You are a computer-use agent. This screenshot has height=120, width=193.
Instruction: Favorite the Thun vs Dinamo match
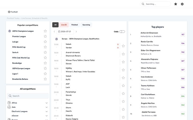click(123, 101)
